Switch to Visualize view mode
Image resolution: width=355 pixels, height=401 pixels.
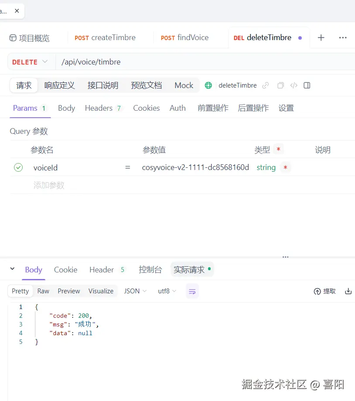(101, 291)
